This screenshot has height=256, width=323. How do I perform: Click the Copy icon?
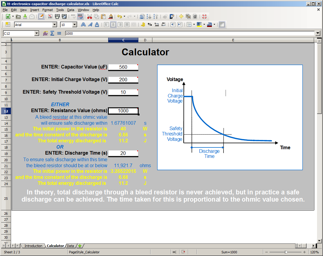pyautogui.click(x=97, y=16)
